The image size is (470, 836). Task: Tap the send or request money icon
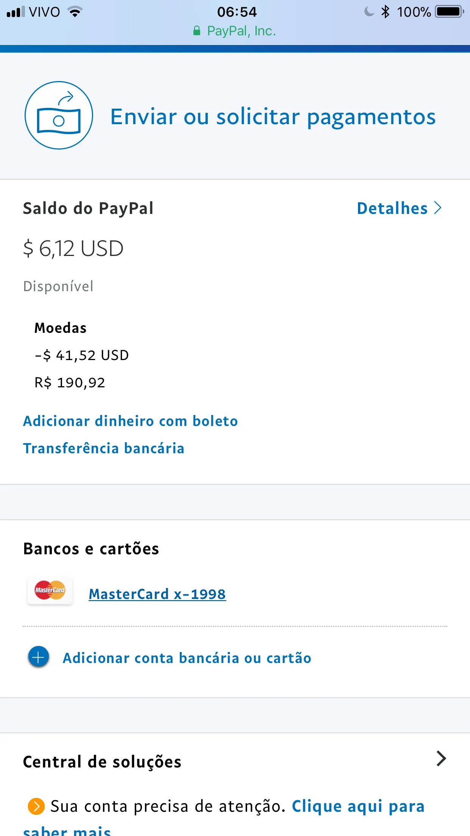point(59,115)
